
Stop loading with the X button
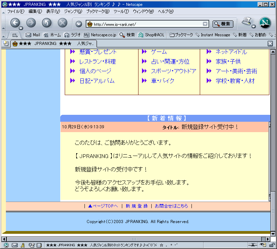(63, 23)
